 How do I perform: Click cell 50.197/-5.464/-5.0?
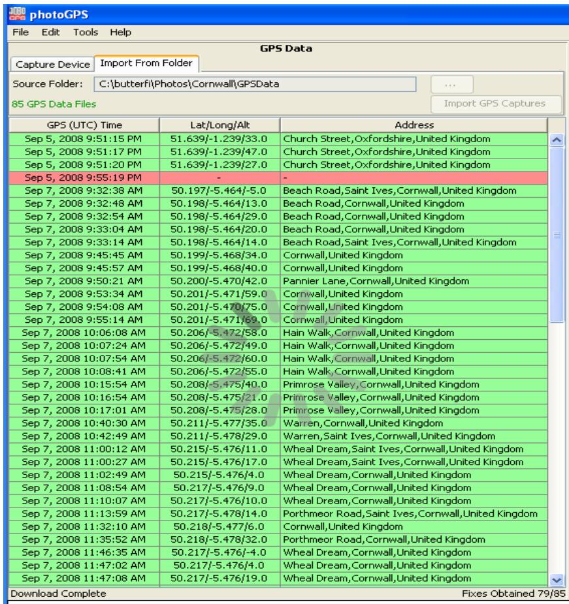pos(219,190)
